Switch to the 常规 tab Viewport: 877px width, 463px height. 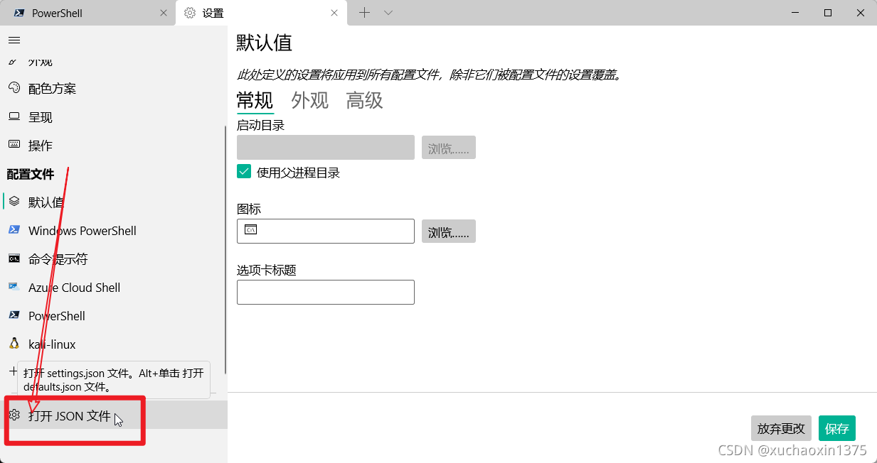(x=255, y=101)
